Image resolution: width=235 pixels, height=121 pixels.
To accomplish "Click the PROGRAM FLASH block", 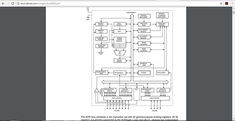I will click(x=102, y=32).
